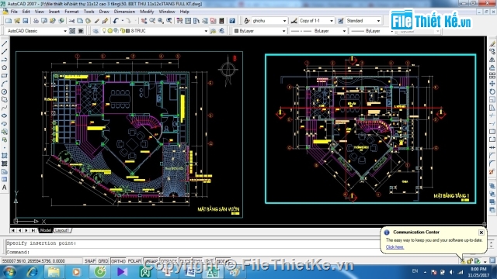The height and width of the screenshot is (279, 497).
Task: Select the Circle drawing tool
Action: 5,91
